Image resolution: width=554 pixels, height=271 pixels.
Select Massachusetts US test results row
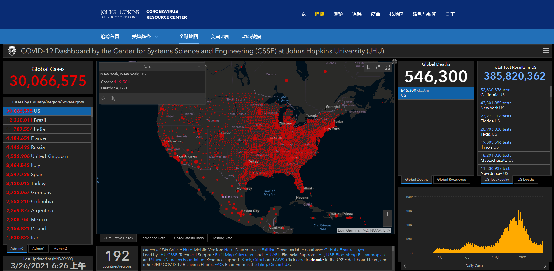pos(514,158)
